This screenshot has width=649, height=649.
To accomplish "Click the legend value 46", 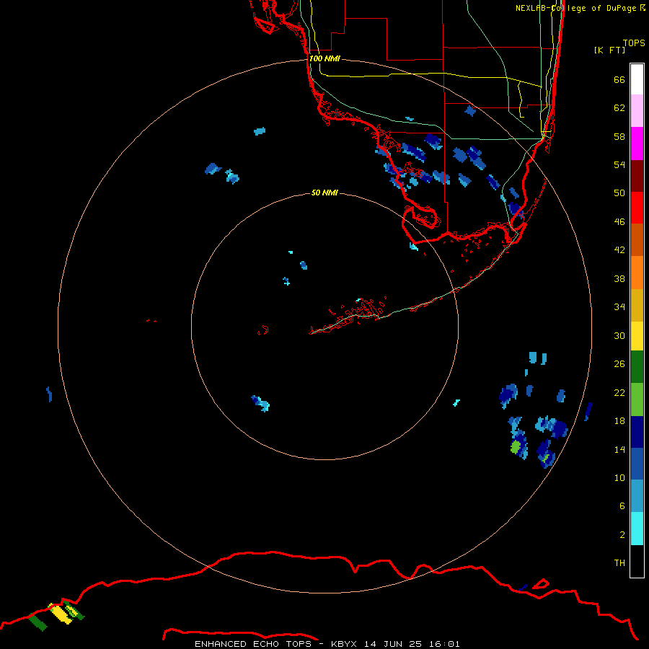I will pos(619,222).
